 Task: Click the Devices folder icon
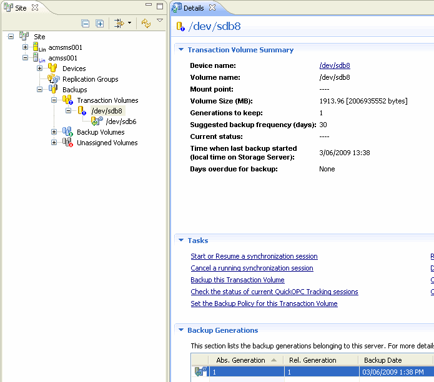click(x=52, y=68)
